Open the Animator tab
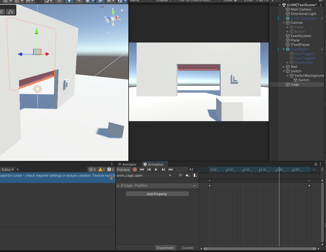 tap(128, 164)
